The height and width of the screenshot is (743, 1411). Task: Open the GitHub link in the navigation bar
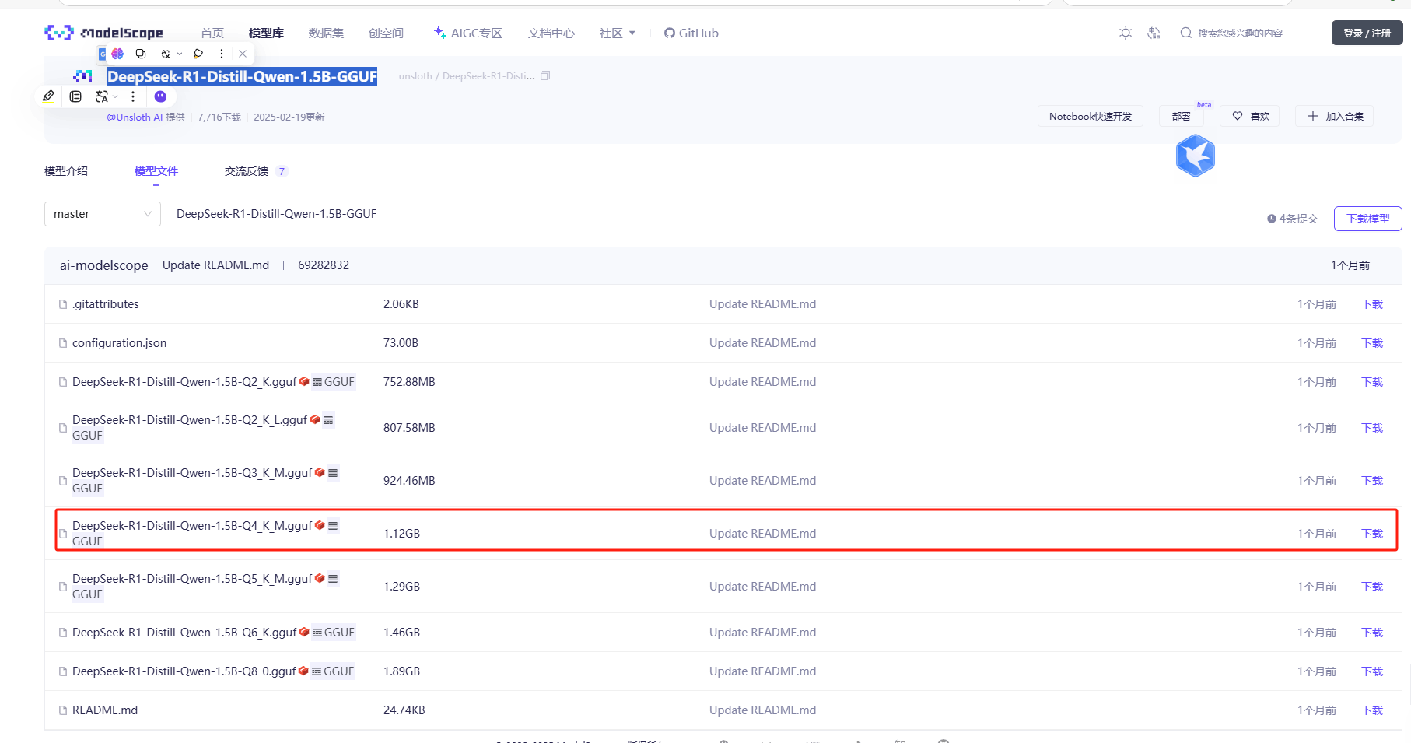coord(691,33)
